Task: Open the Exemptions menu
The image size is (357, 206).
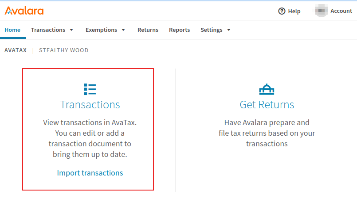Action: coord(101,30)
